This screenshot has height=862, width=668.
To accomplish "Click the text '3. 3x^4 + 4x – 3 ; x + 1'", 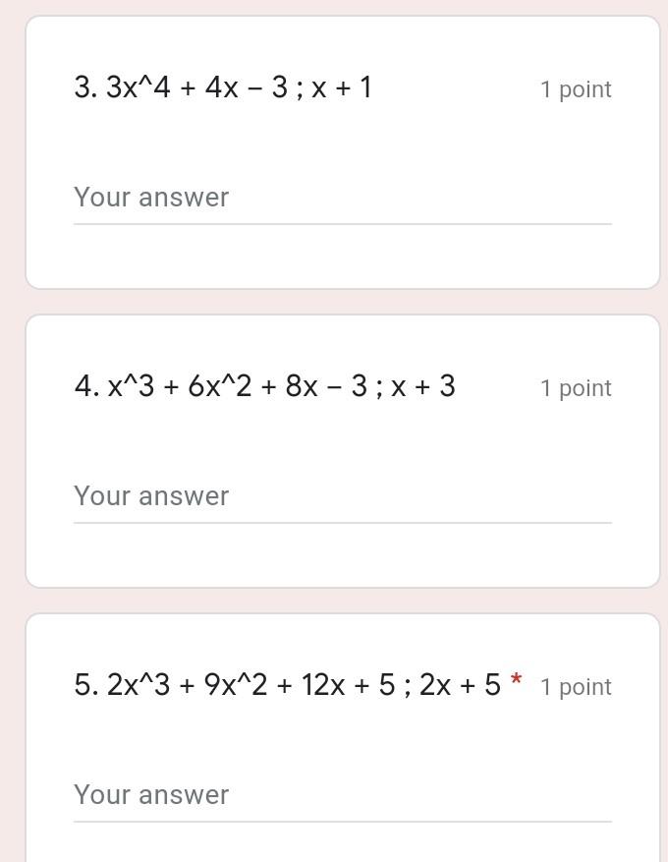I will point(221,88).
